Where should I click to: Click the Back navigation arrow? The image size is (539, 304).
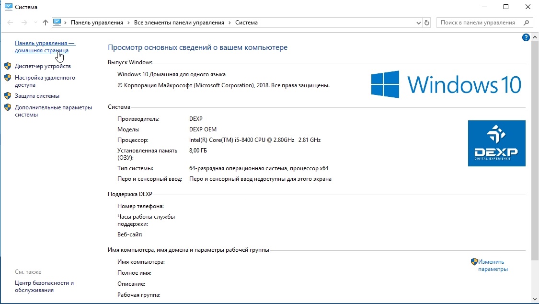[11, 23]
